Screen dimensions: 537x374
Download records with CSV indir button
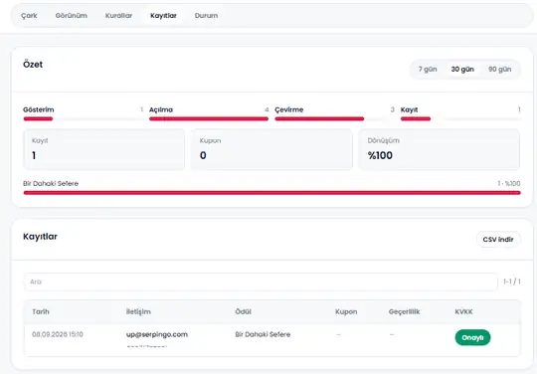click(x=498, y=240)
